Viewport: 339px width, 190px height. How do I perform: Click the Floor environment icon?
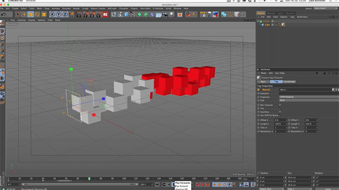[x=159, y=15]
